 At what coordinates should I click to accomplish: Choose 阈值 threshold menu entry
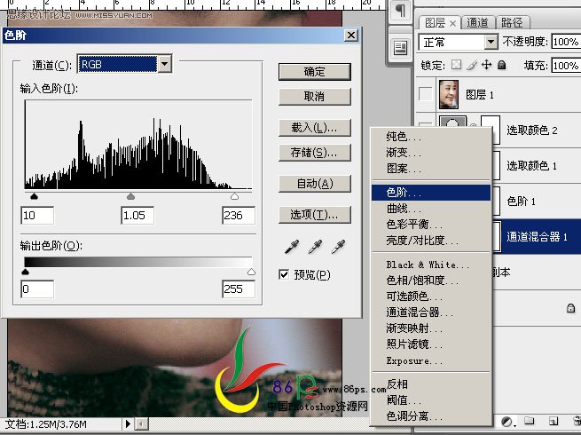(431, 400)
